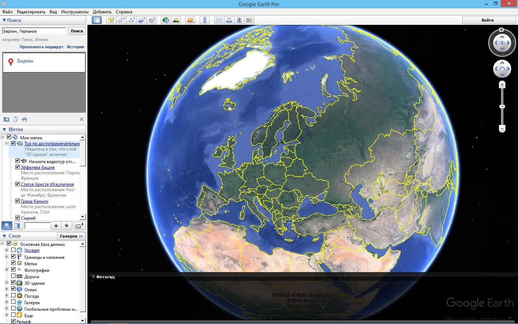Viewport: 518px width, 324px height.
Task: Disable Границы и названия layer
Action: click(13, 256)
